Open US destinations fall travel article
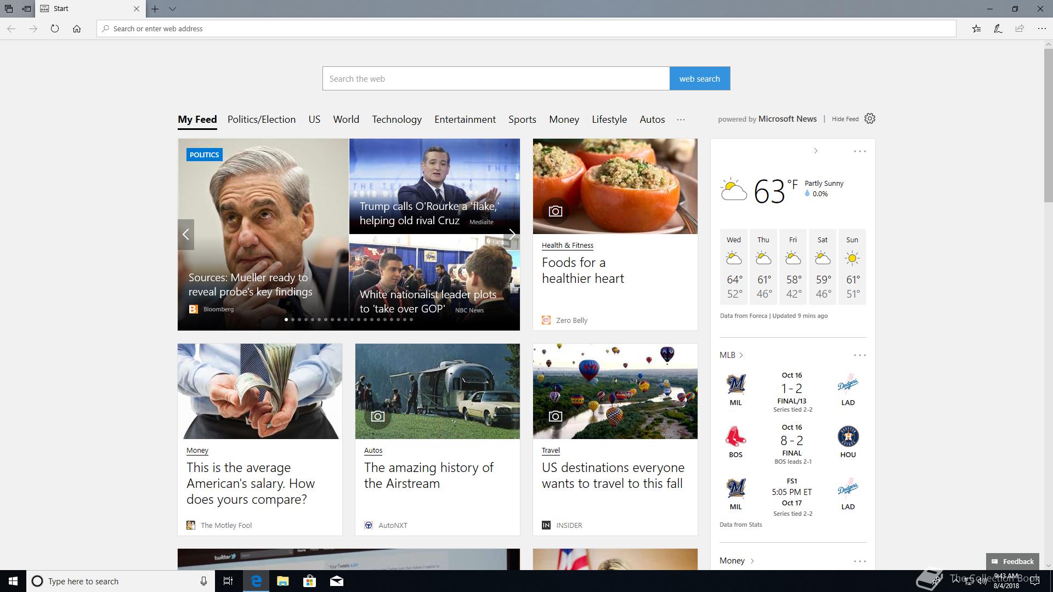The height and width of the screenshot is (592, 1053). click(613, 475)
